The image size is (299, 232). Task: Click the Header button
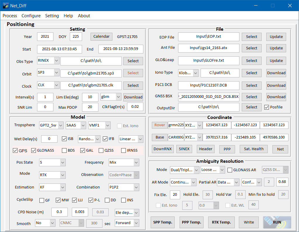point(206,149)
